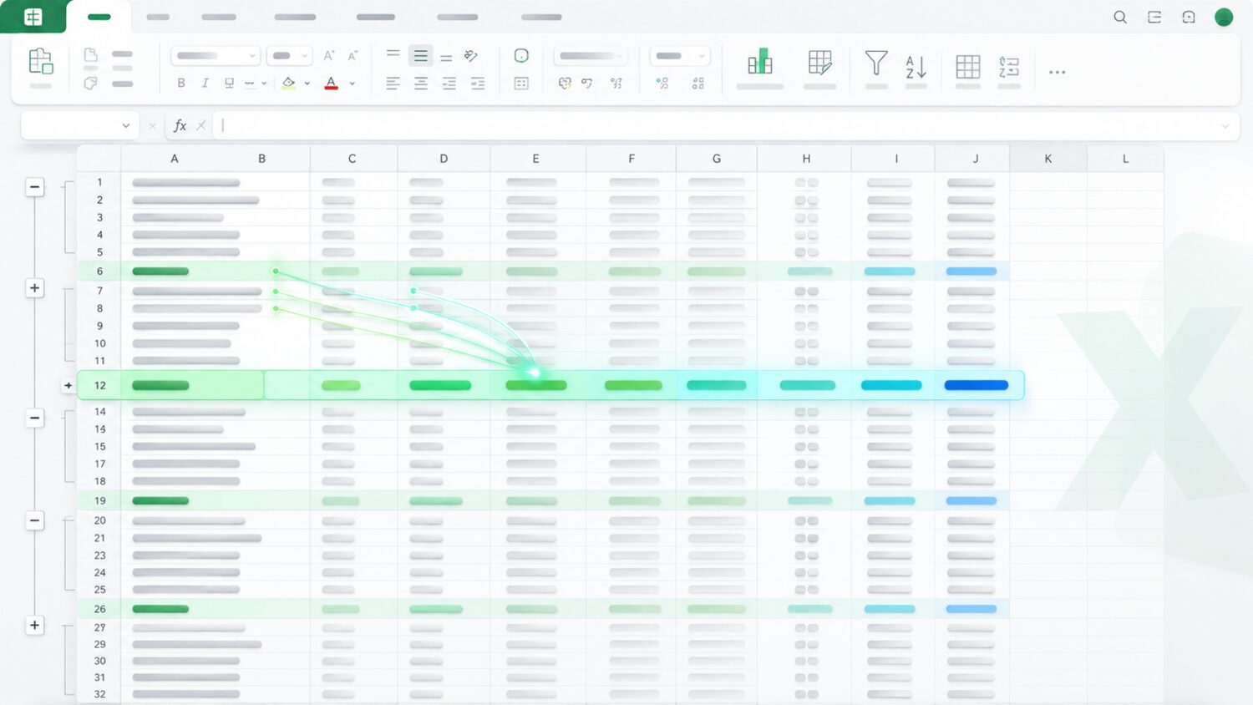Insert a chart using bar chart icon
The height and width of the screenshot is (705, 1253).
coord(760,62)
